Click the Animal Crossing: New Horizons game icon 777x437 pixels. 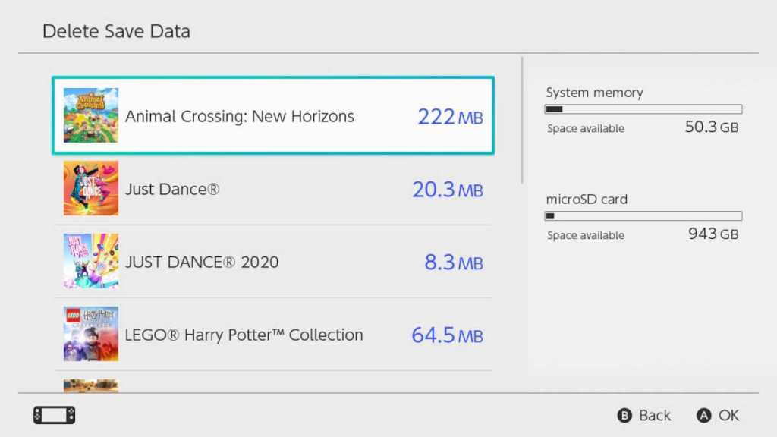point(90,115)
